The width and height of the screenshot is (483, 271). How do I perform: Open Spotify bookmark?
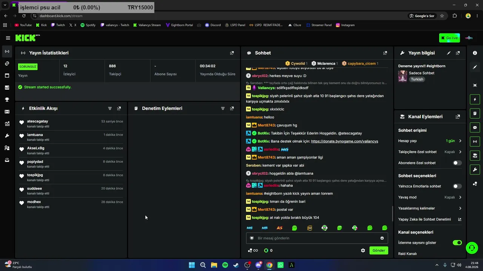(88, 25)
